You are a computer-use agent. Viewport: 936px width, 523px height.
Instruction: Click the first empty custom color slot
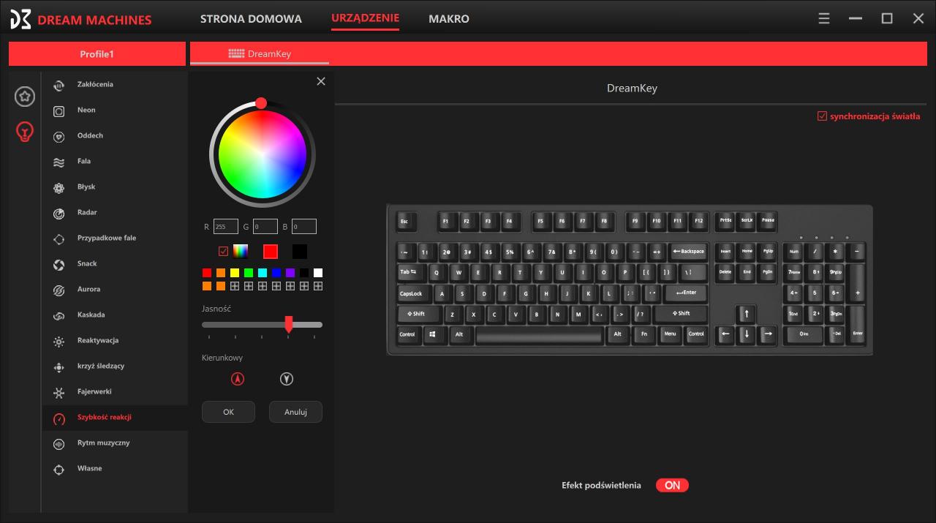pos(235,287)
